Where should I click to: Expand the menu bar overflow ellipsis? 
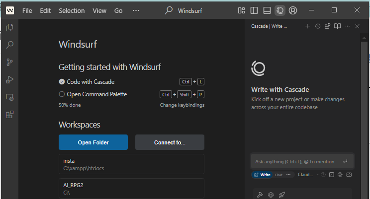pos(136,10)
